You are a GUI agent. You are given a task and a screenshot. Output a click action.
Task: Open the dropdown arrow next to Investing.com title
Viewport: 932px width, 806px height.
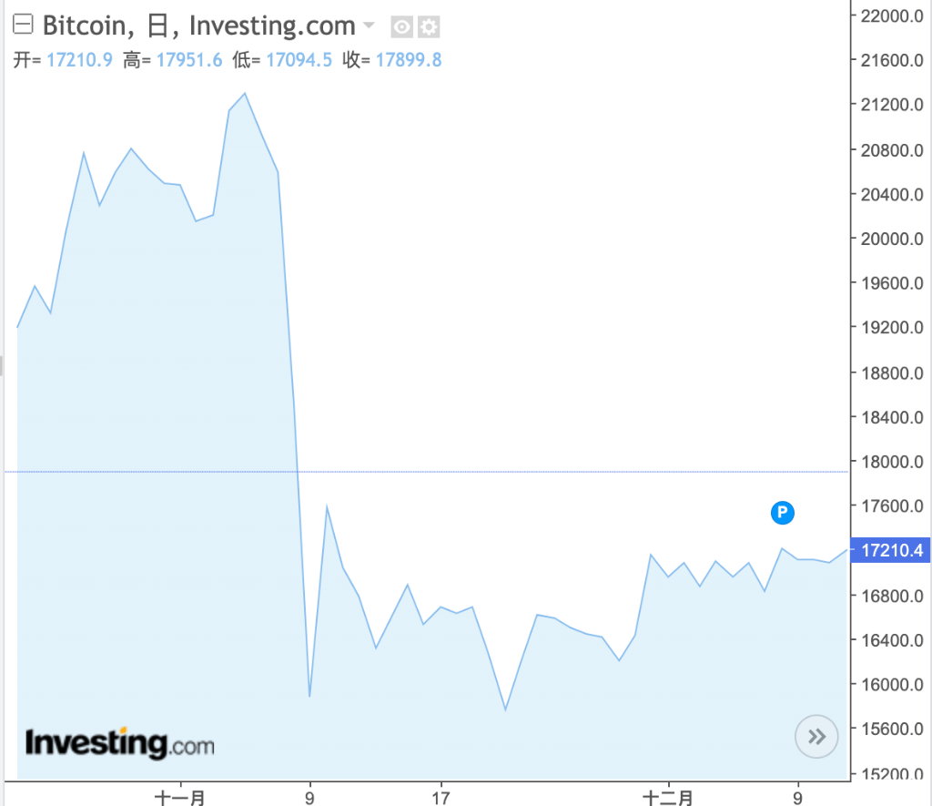click(369, 25)
